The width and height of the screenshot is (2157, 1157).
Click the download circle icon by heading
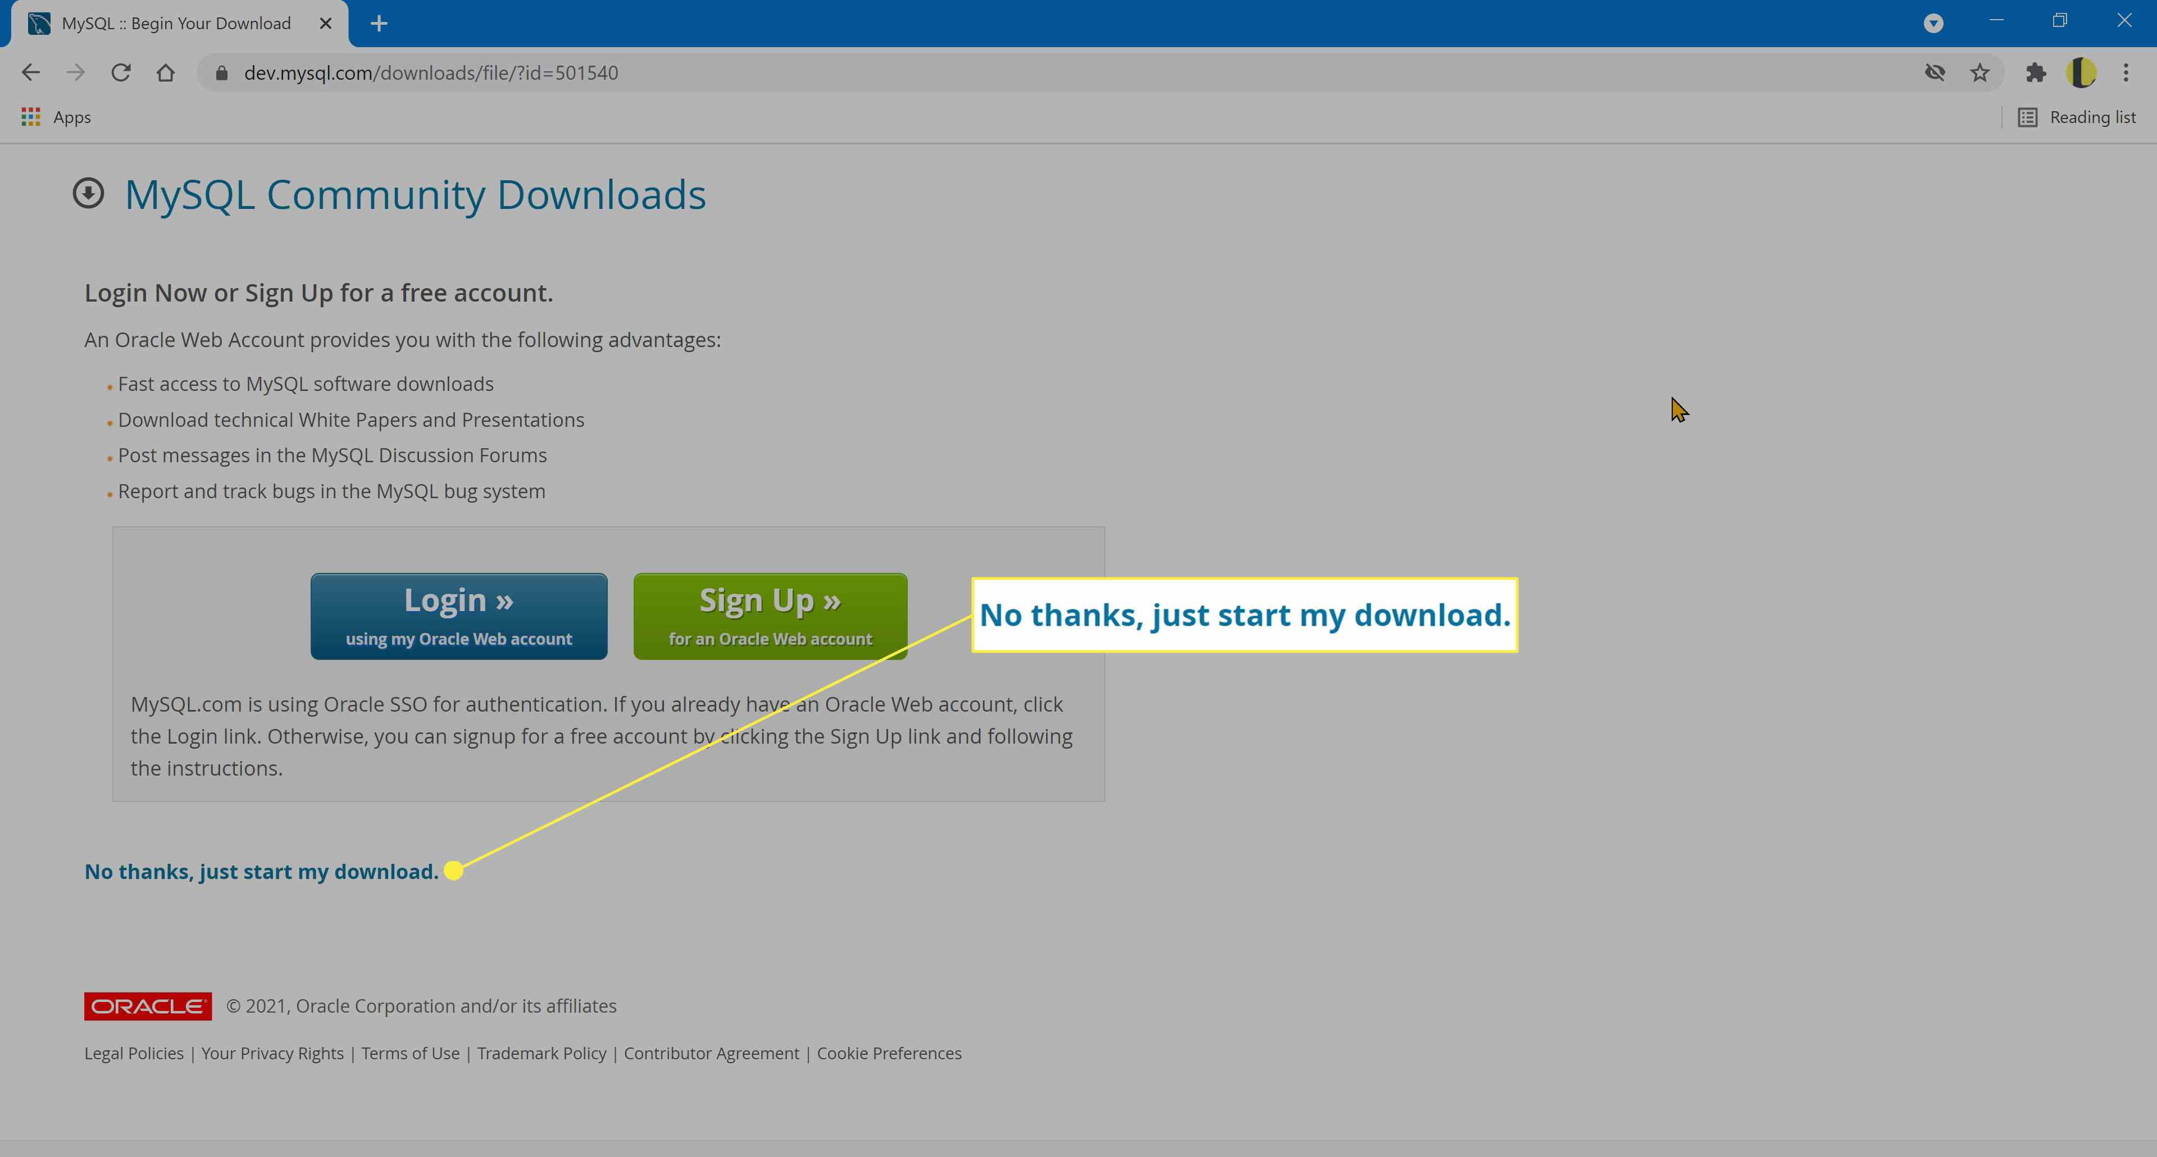point(89,193)
